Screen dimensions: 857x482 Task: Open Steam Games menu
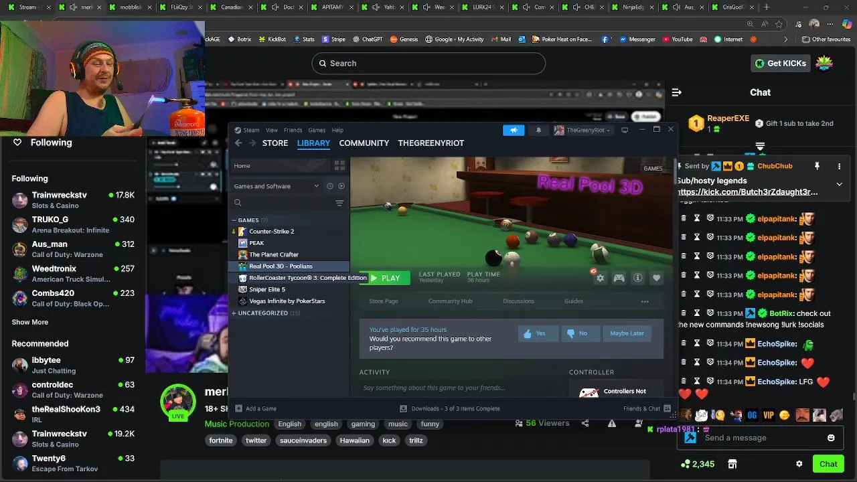point(317,130)
